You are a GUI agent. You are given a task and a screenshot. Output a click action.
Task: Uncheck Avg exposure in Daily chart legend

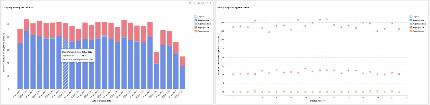tap(196, 20)
